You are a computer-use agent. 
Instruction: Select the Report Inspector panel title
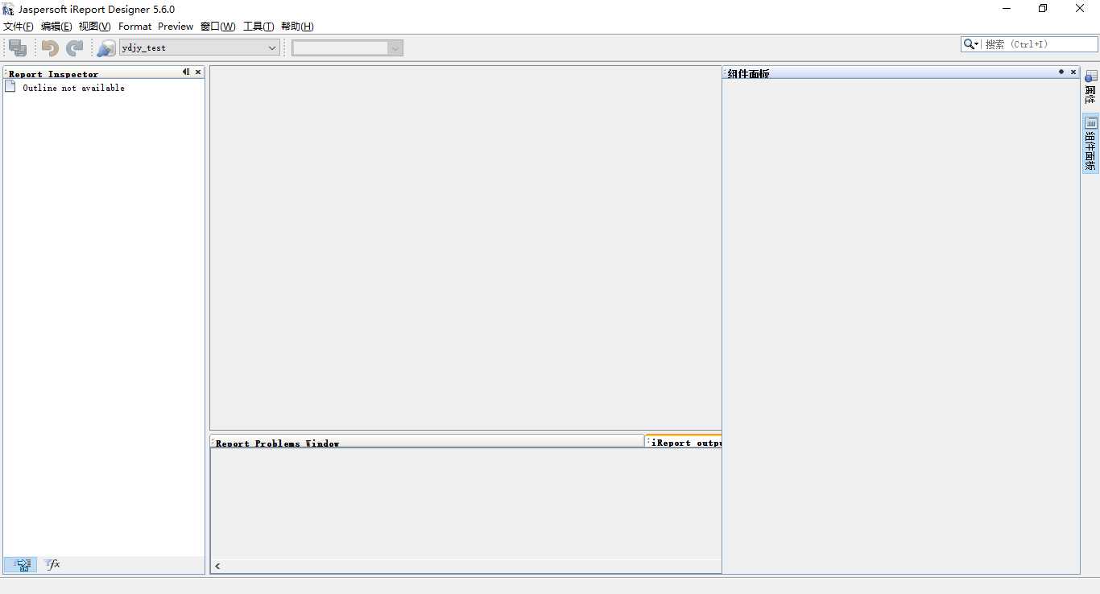point(53,74)
